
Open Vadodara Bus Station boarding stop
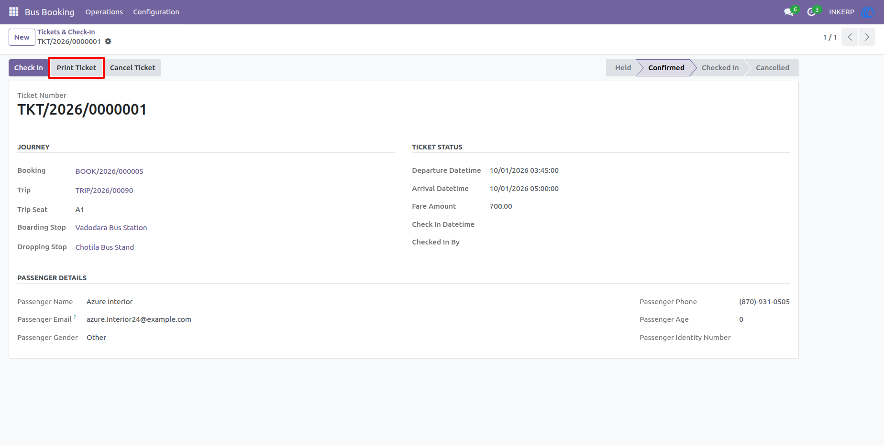pyautogui.click(x=111, y=228)
